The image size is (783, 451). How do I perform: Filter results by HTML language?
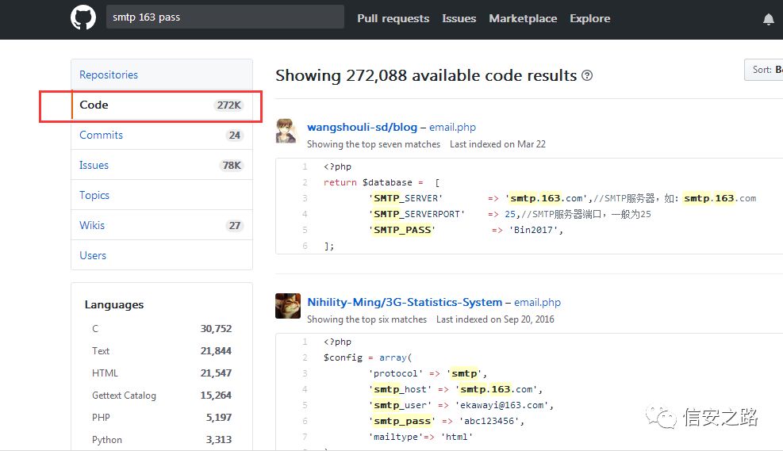click(x=162, y=373)
